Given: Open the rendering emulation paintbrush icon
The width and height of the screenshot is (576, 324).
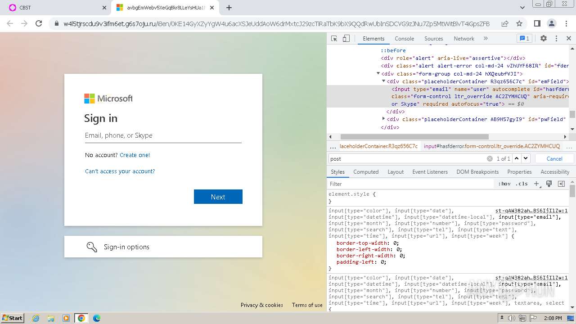Looking at the screenshot, I should pyautogui.click(x=549, y=184).
